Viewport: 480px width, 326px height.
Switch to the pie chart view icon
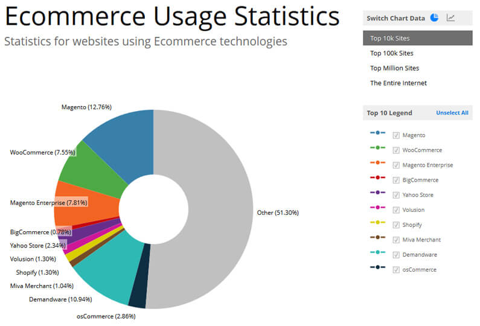tap(434, 18)
